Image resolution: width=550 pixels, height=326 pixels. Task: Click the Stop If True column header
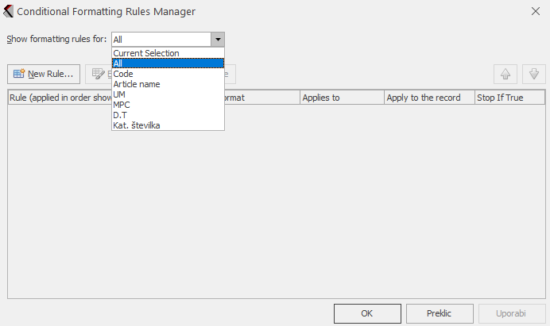coord(509,98)
